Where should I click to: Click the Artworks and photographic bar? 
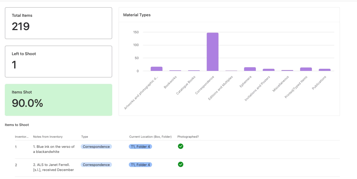click(157, 69)
